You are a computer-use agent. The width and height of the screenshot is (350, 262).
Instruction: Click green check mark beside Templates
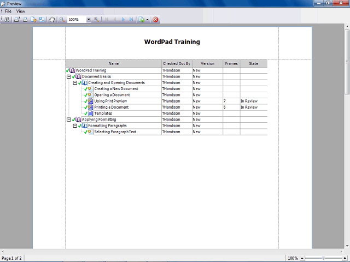pos(86,114)
